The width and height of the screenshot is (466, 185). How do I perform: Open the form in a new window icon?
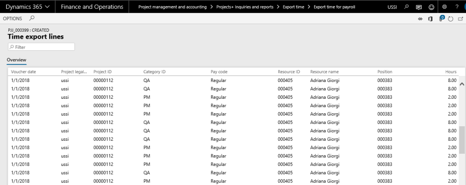pyautogui.click(x=461, y=19)
